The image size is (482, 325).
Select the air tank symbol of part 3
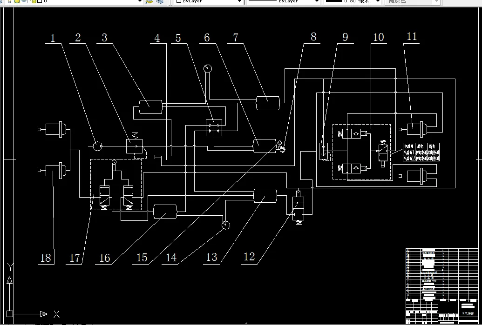coord(150,107)
